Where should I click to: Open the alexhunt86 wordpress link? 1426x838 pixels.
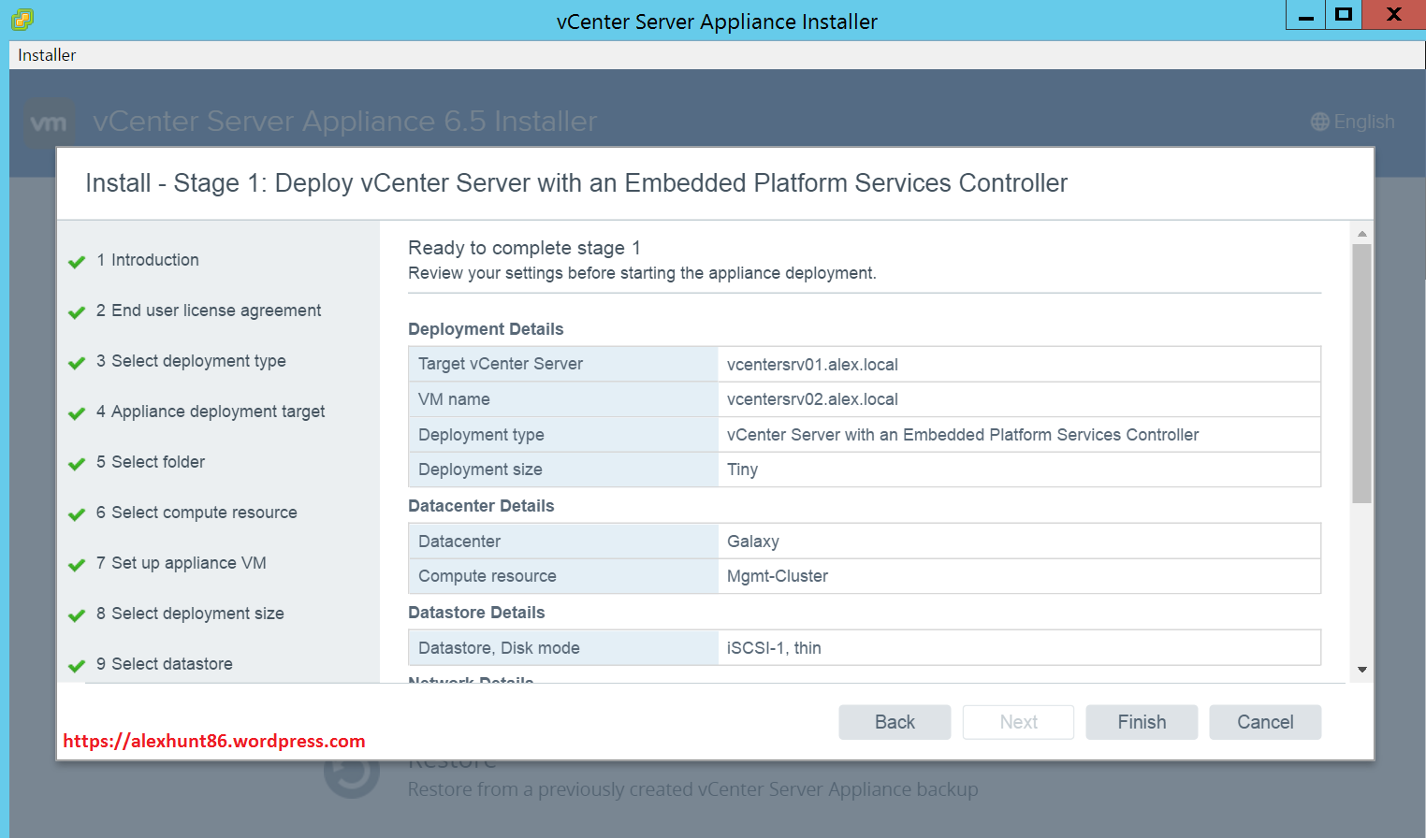coord(213,741)
